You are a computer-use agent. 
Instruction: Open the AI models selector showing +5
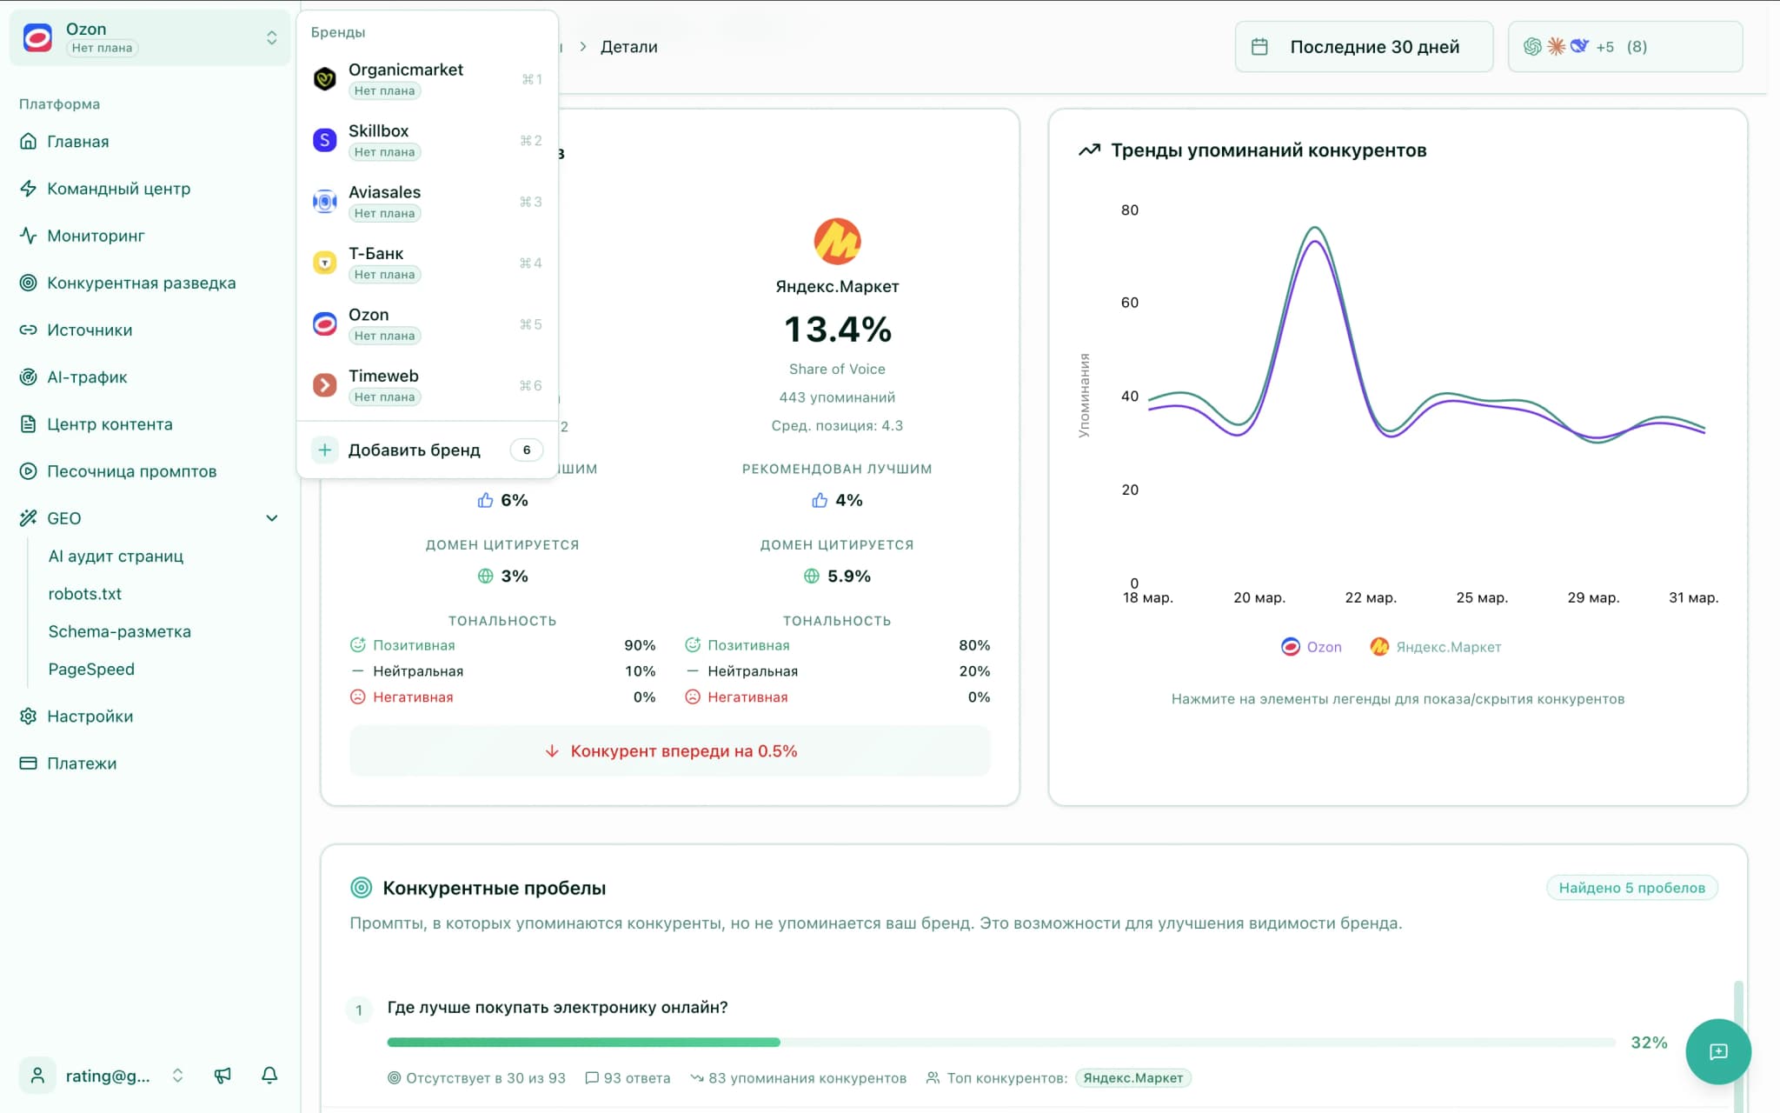[x=1624, y=46]
